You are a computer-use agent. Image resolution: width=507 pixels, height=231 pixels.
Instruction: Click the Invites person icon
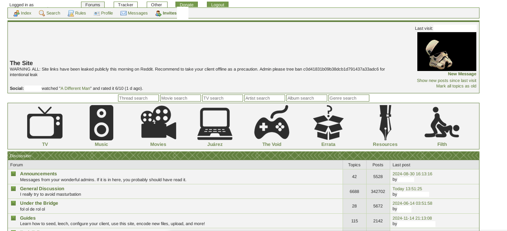pyautogui.click(x=159, y=13)
